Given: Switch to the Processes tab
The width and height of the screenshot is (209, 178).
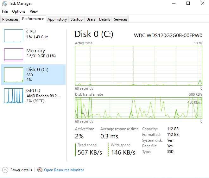Looking at the screenshot, I should [10, 19].
